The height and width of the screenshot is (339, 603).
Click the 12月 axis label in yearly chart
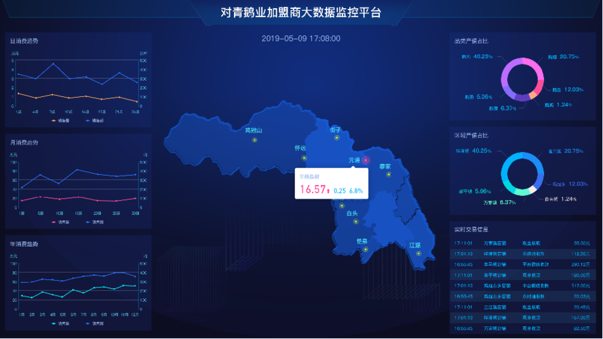134,315
